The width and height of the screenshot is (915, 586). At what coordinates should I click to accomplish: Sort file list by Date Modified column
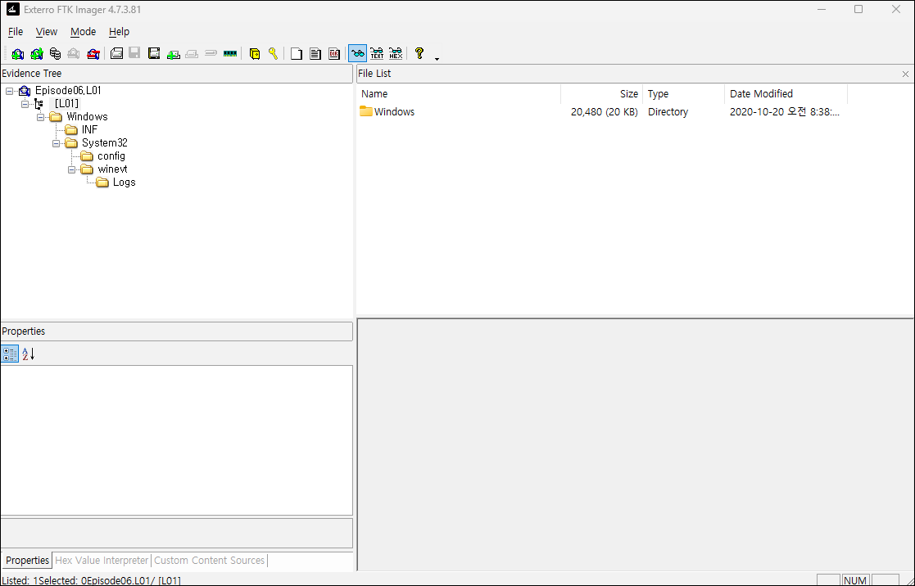[x=786, y=94]
